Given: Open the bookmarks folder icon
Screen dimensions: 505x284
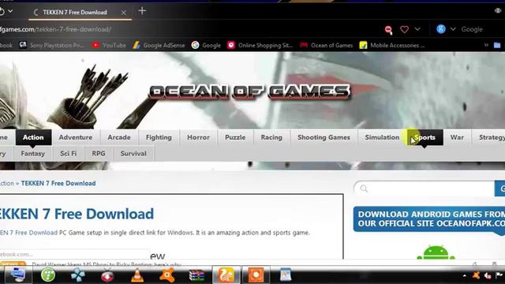Looking at the screenshot, I should click(497, 45).
